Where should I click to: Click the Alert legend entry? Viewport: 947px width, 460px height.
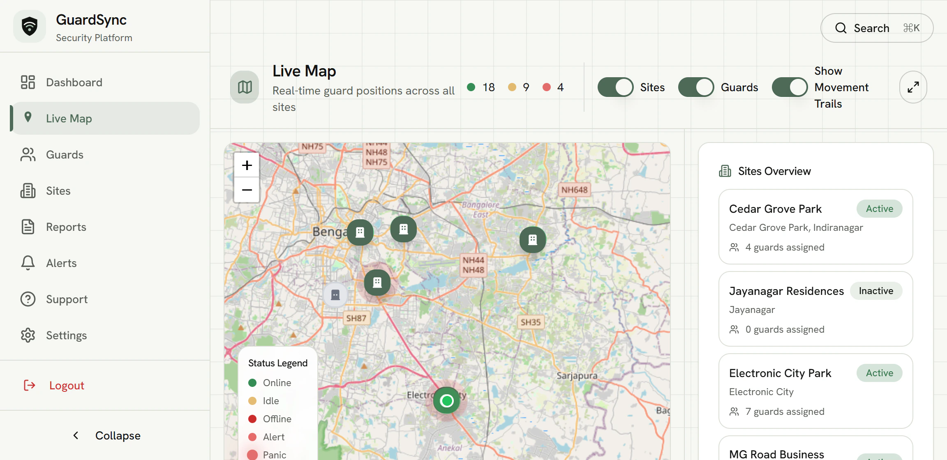coord(266,437)
